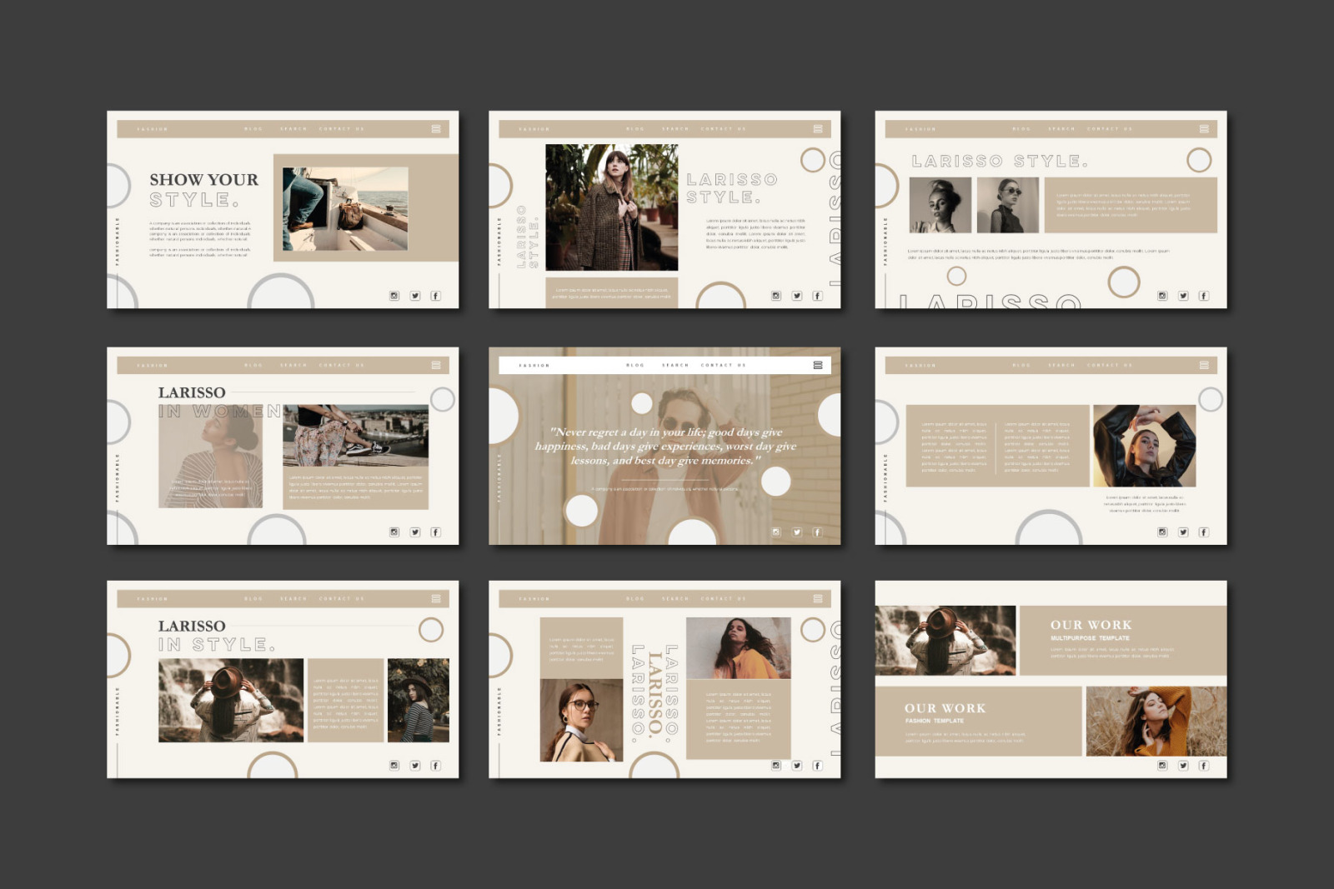
Task: Click Twitter icon on the 'Show Your Style' slide
Action: 415,296
